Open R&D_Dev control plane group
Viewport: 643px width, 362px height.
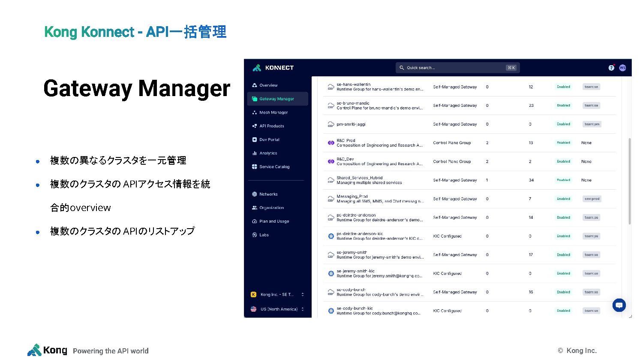click(x=469, y=162)
